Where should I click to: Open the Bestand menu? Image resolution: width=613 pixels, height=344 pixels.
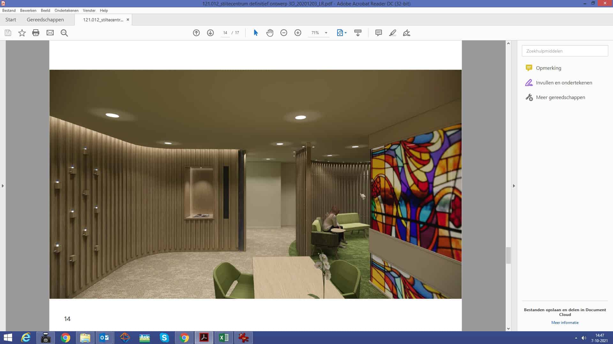click(9, 11)
